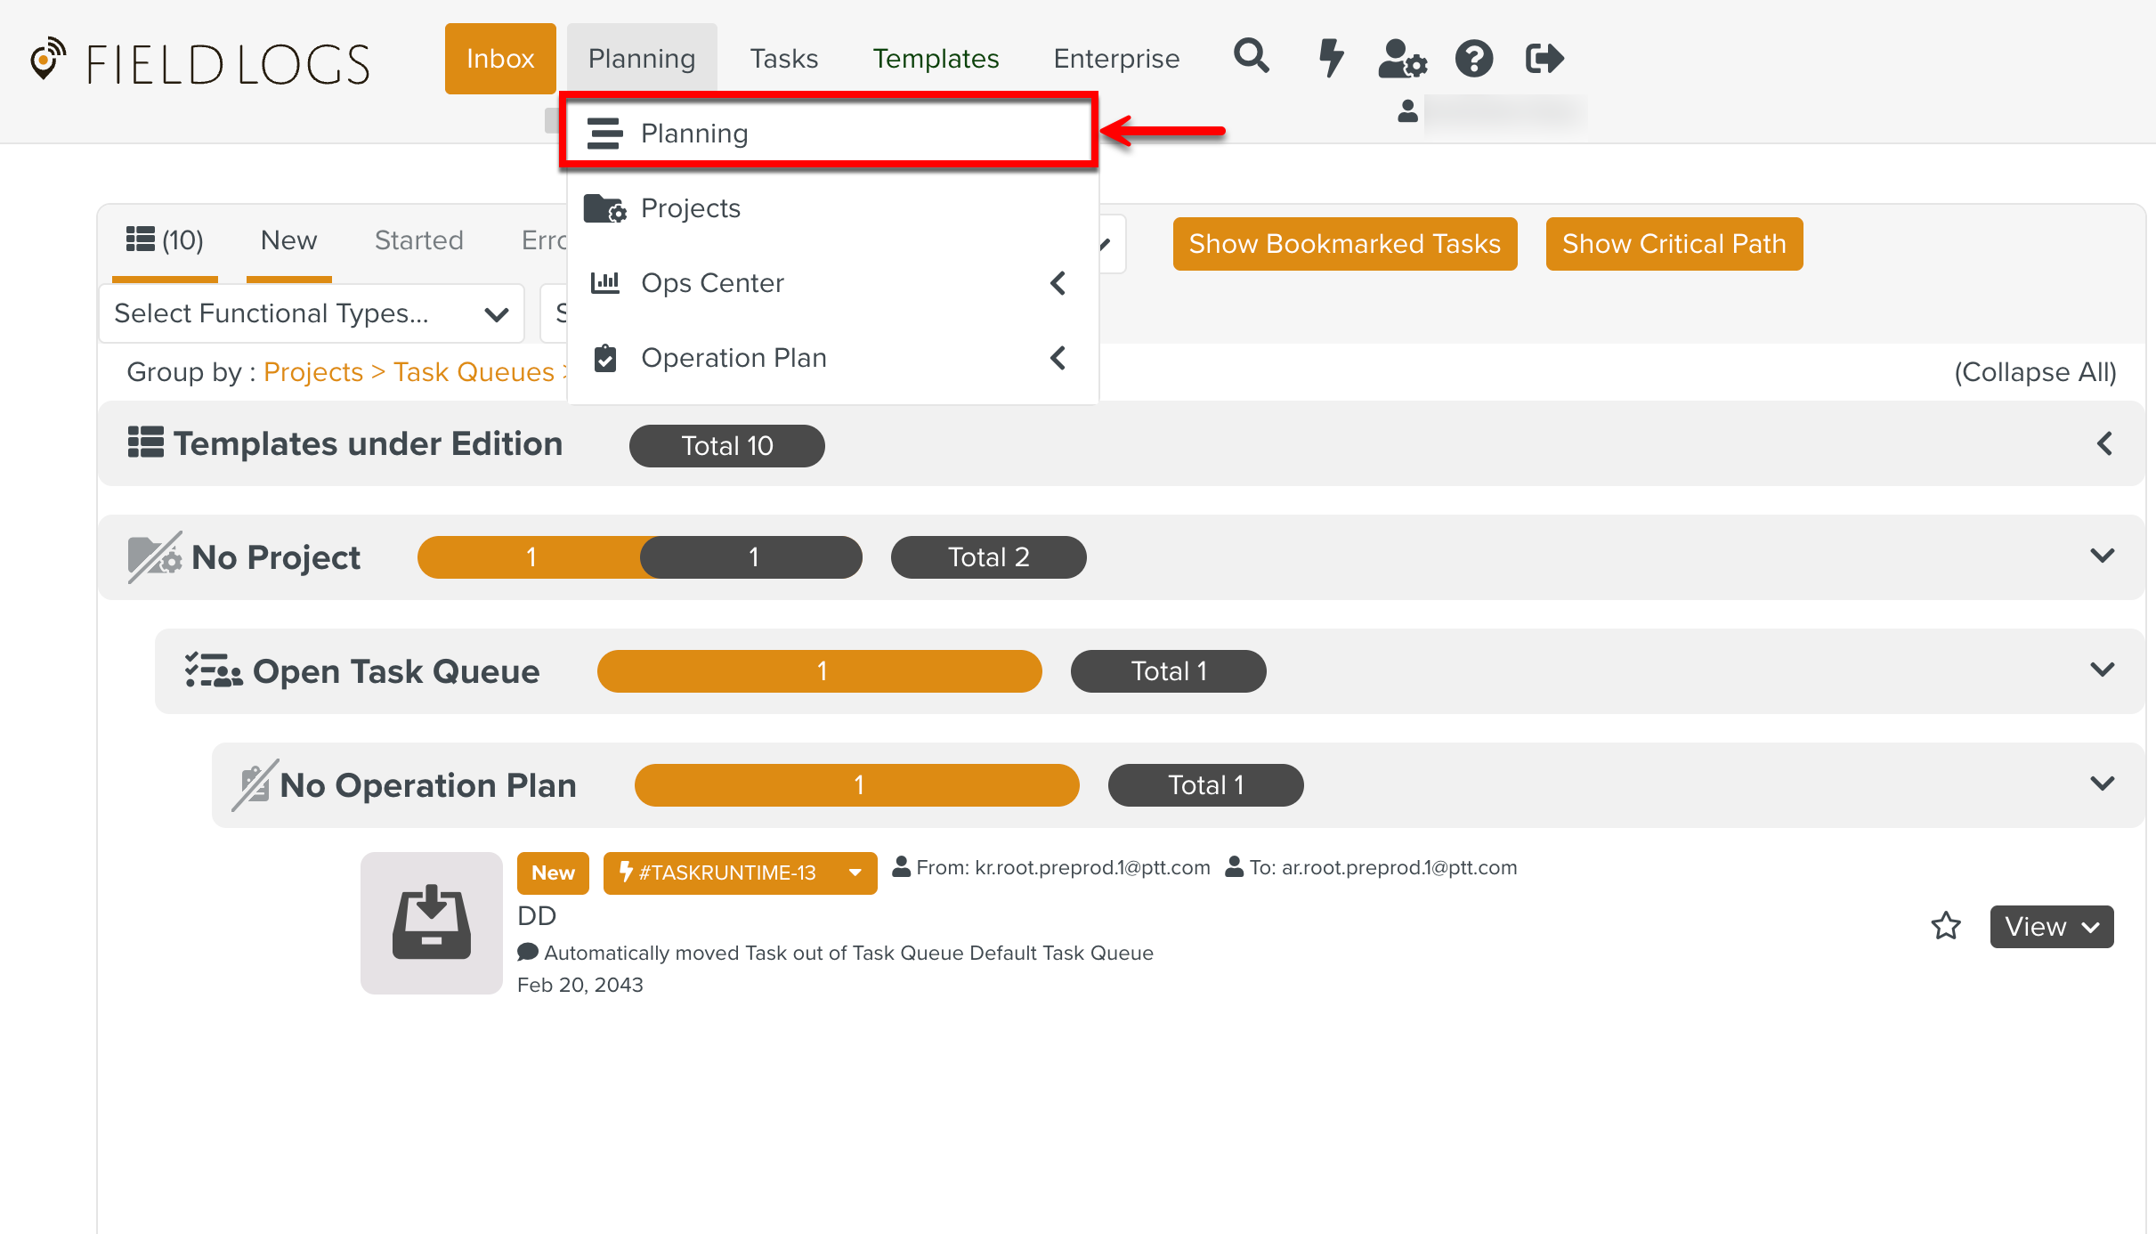Expand Templates under Edition section
This screenshot has width=2156, height=1234.
click(x=2103, y=443)
